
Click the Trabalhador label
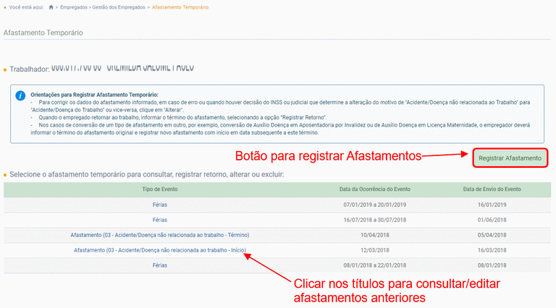click(x=30, y=69)
